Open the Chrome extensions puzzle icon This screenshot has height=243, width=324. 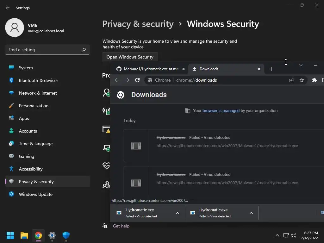314,80
